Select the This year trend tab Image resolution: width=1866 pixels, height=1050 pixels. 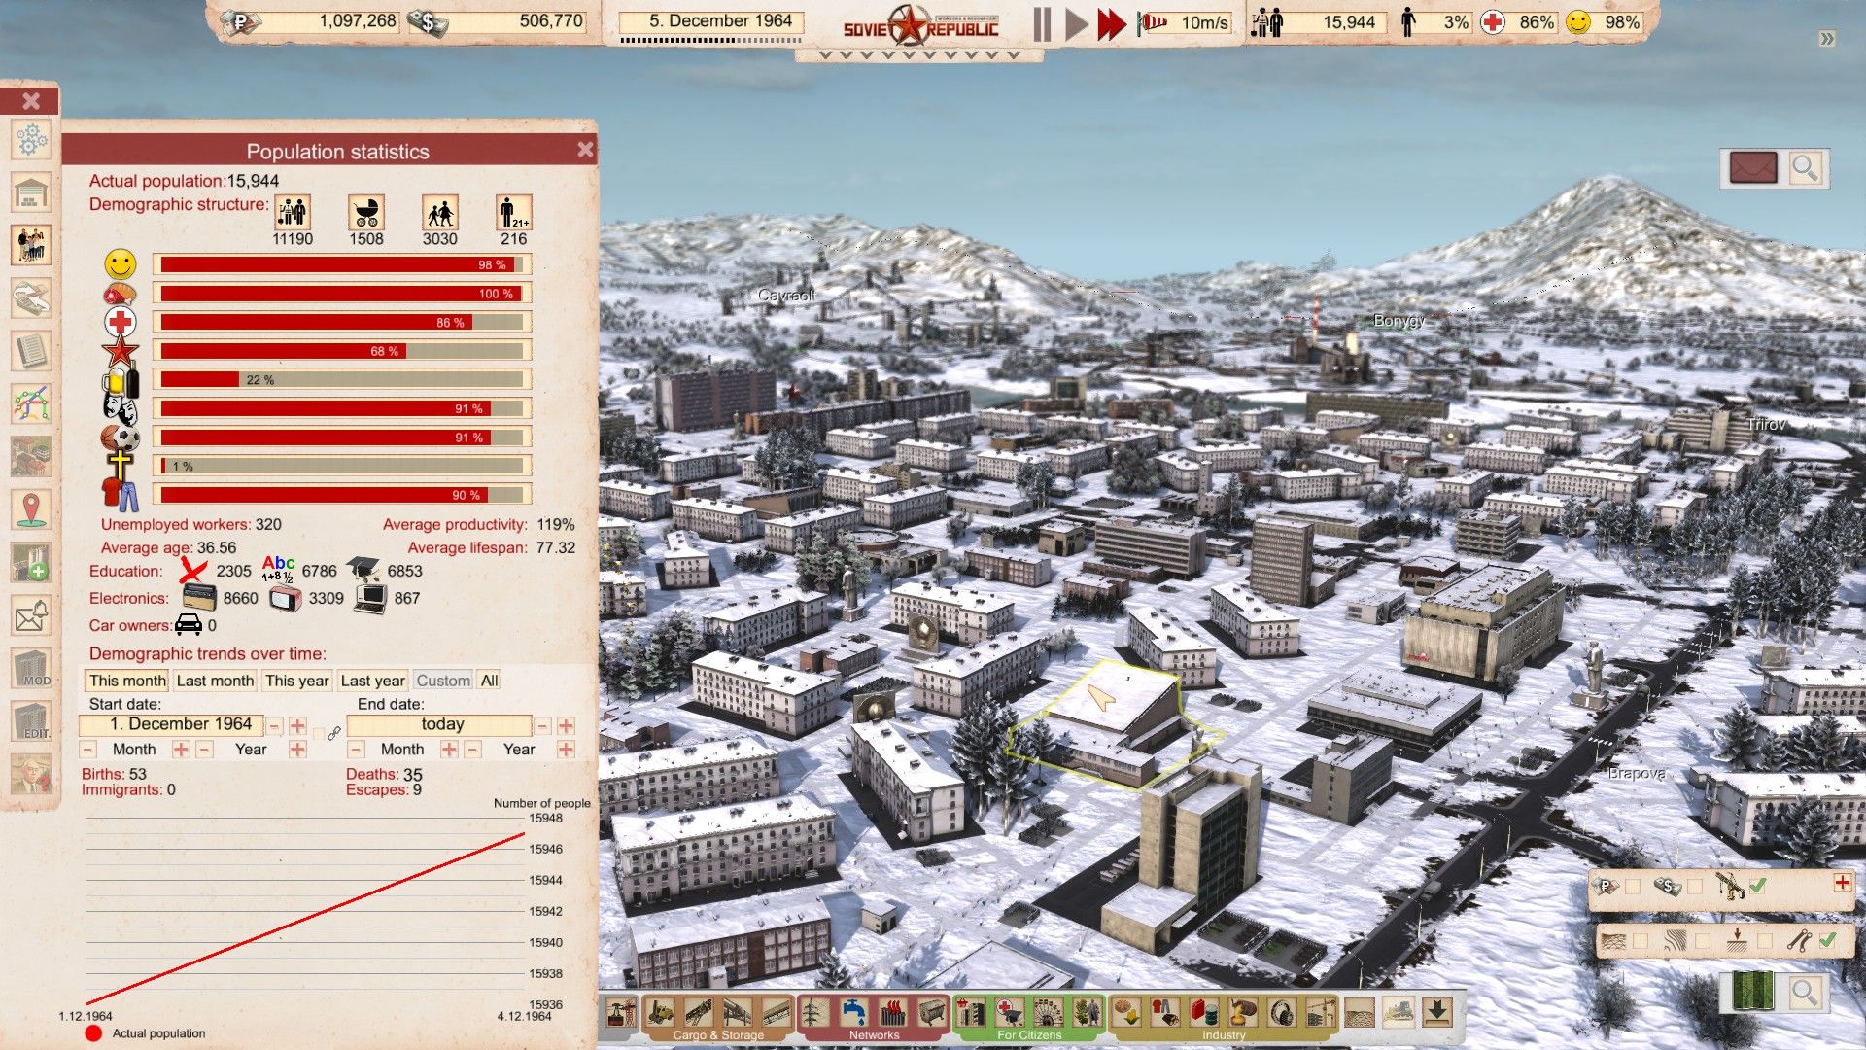[x=297, y=681]
